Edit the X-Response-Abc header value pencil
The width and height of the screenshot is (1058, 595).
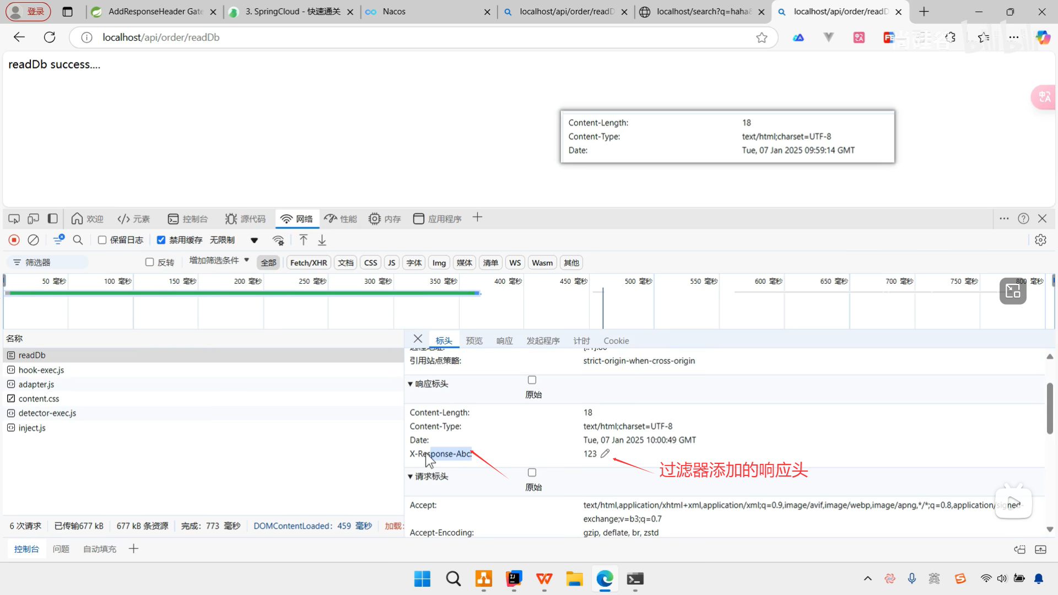pyautogui.click(x=605, y=453)
